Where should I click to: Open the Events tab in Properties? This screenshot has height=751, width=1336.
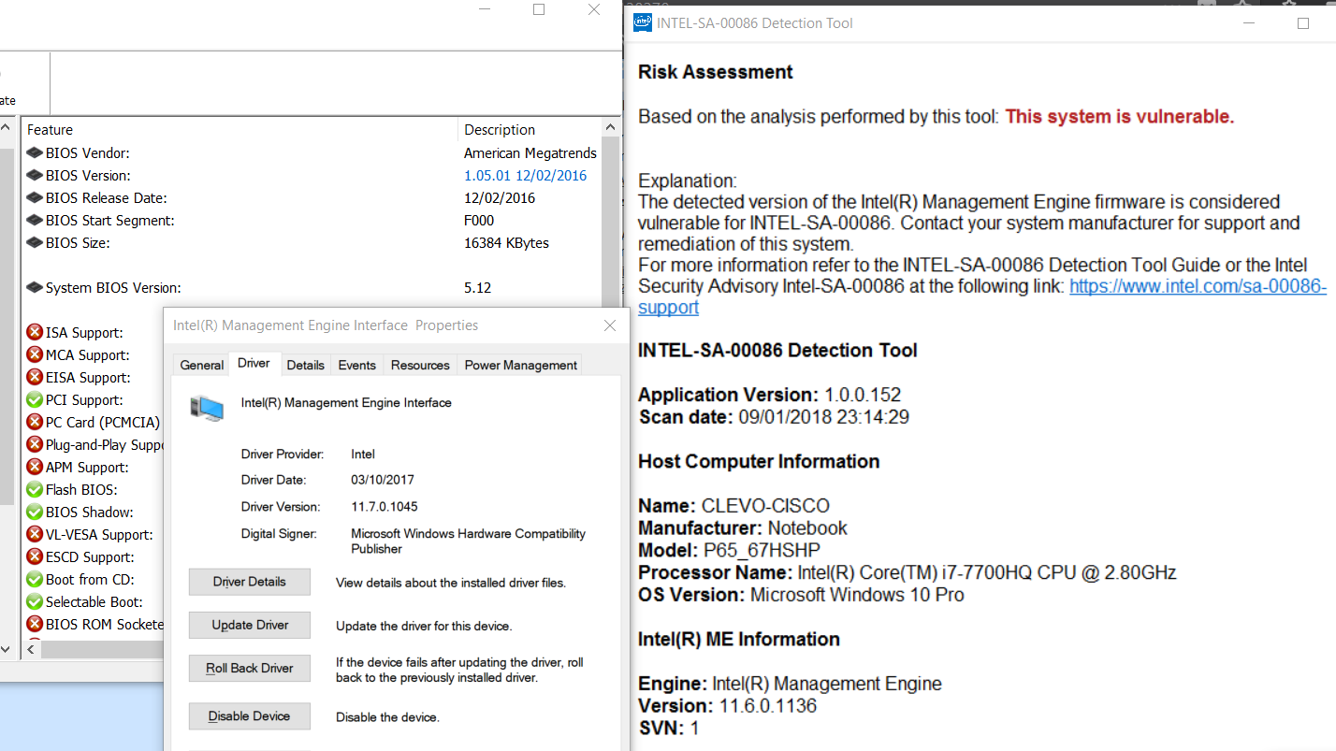coord(357,366)
